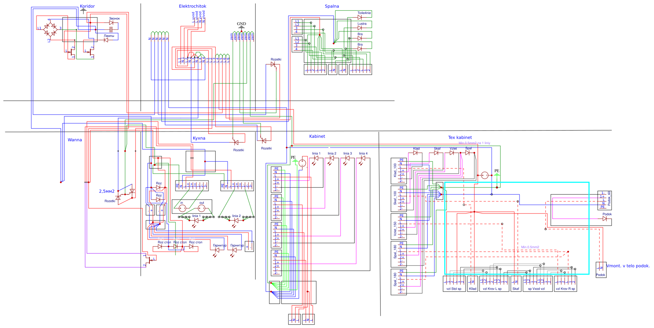This screenshot has width=654, height=328.
Task: Click the Elektrochitok section label
Action: pos(193,6)
